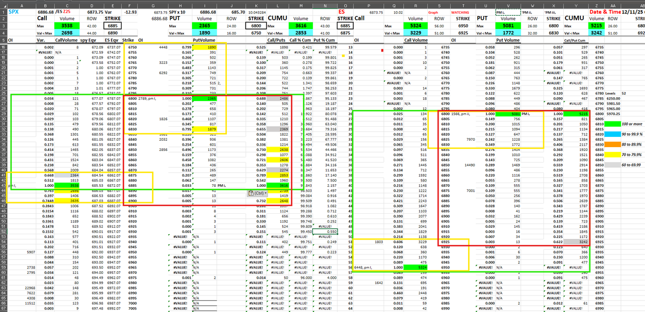This screenshot has height=312, width=645.
Task: Select the 10.043284 cell in row 1
Action: coord(256,11)
